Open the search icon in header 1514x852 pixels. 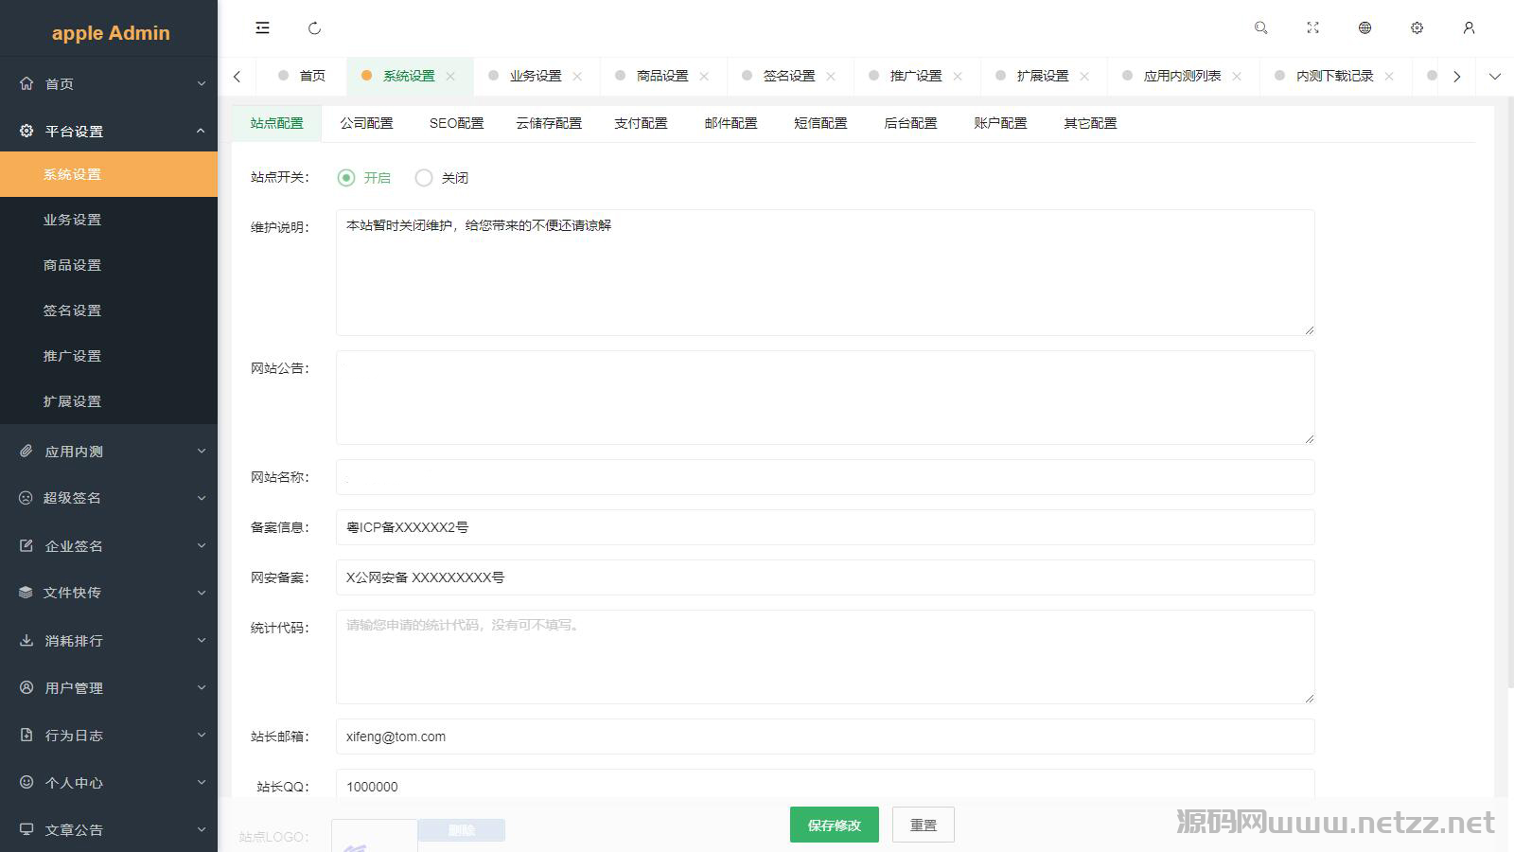point(1260,28)
